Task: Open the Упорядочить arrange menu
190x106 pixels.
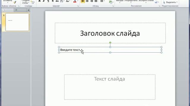Action: pos(131,1)
